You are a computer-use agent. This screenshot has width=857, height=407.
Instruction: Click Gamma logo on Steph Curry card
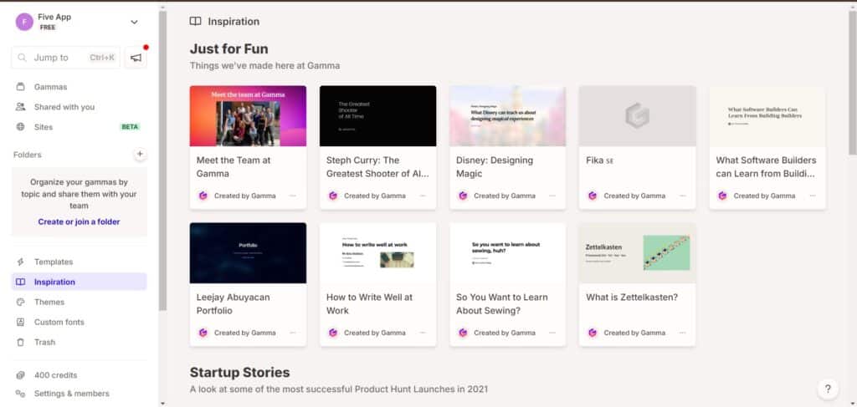point(333,196)
